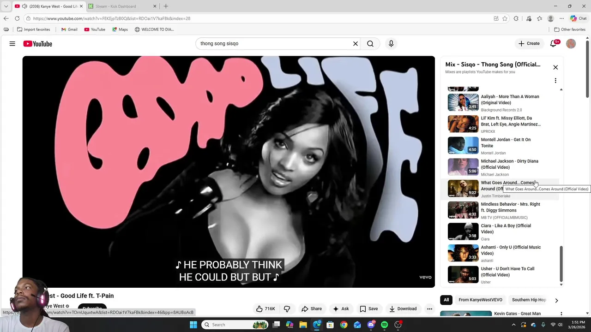Viewport: 591px width, 332px height.
Task: Open WELCOME TO DIA... bookmark
Action: coord(154,30)
